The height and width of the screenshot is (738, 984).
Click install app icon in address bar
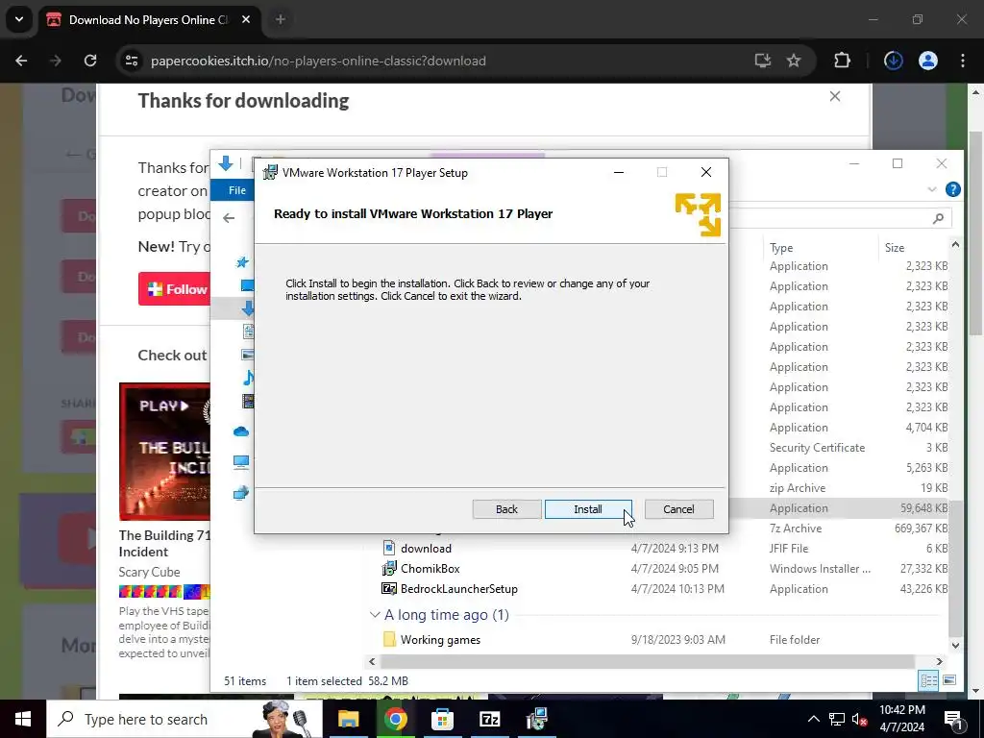[762, 61]
